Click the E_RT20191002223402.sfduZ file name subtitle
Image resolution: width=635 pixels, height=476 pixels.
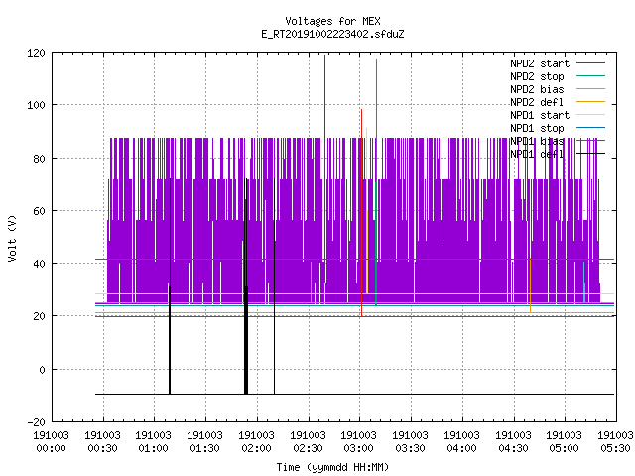[x=332, y=34]
